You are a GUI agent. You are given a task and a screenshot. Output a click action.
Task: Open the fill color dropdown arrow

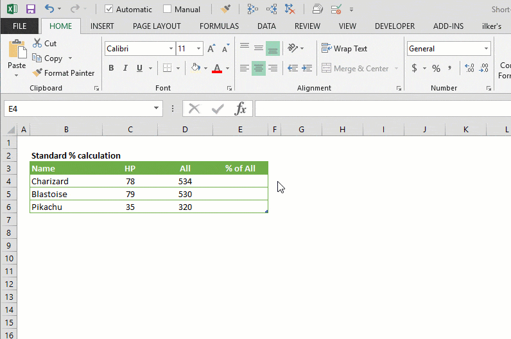tap(205, 68)
